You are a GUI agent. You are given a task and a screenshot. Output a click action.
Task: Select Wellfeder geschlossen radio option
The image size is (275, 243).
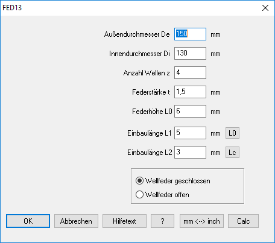click(139, 181)
